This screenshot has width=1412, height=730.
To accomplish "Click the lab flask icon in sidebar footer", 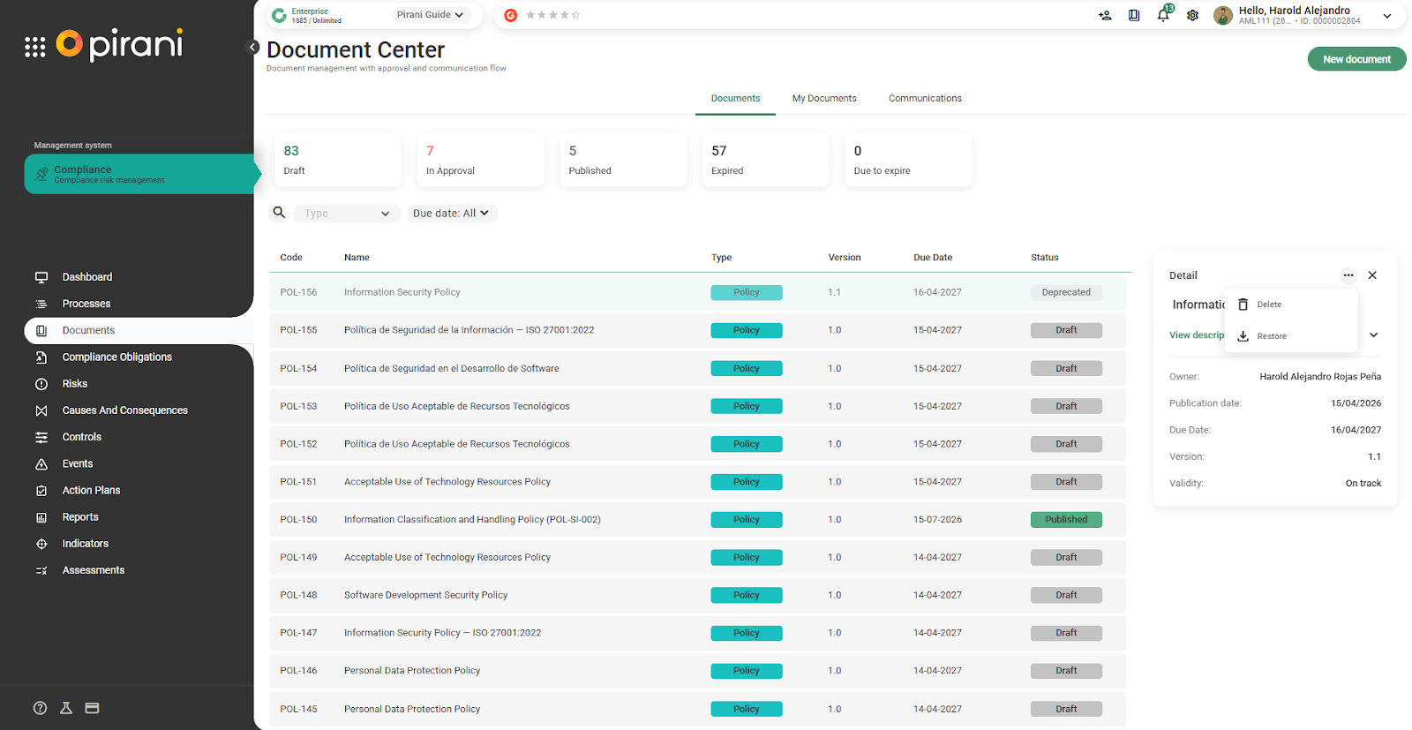I will click(66, 708).
